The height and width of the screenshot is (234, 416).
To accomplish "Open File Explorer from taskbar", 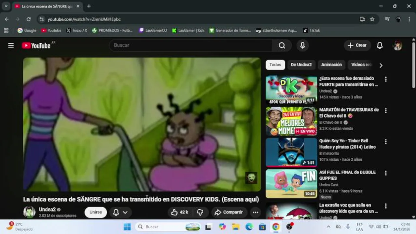I will 236,227.
